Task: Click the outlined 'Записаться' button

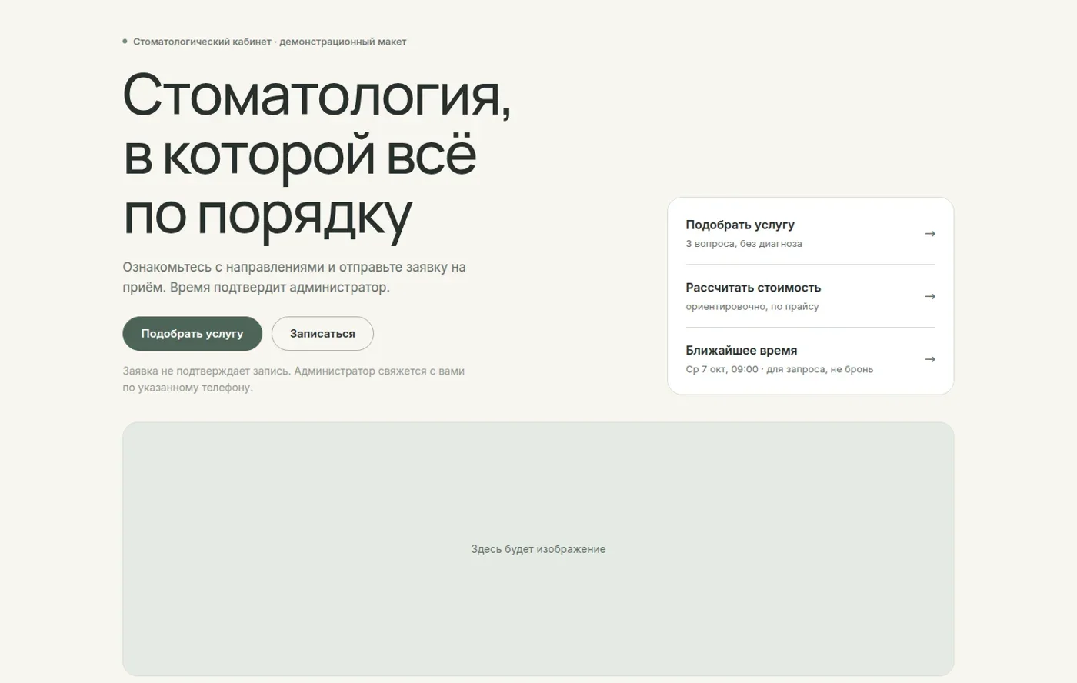Action: click(x=322, y=334)
